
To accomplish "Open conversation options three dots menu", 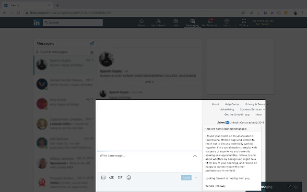I will point(196,43).
